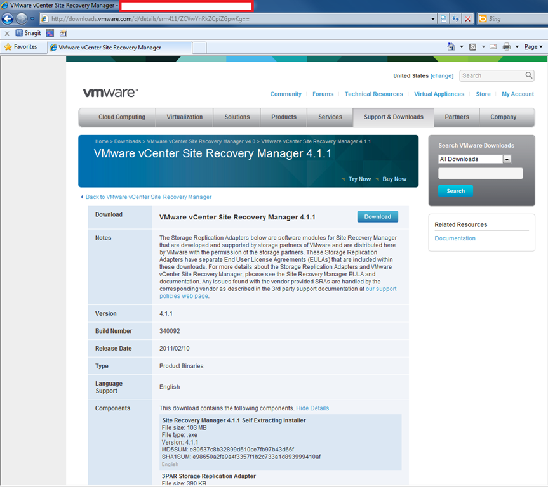This screenshot has width=548, height=487.
Task: Click the refresh page icon
Action: (x=455, y=19)
